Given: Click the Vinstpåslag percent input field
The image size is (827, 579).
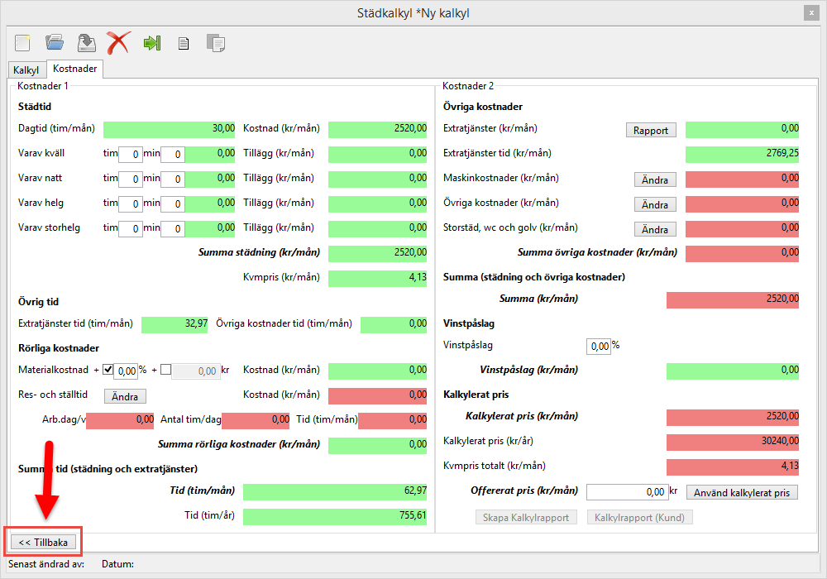Looking at the screenshot, I should [598, 346].
